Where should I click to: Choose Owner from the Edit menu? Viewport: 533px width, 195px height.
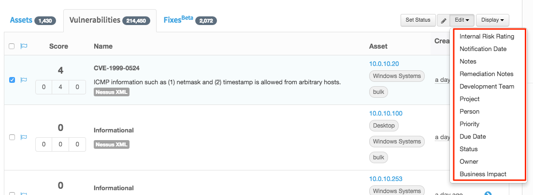coord(469,162)
